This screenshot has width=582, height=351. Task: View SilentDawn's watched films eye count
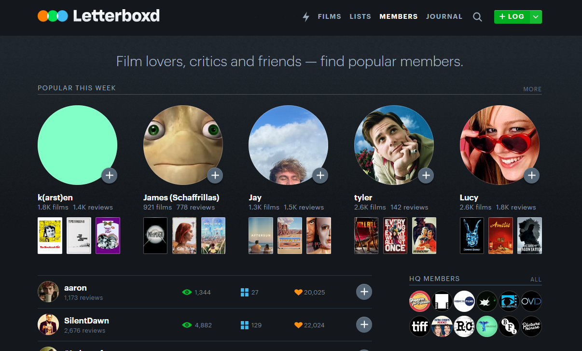(197, 325)
